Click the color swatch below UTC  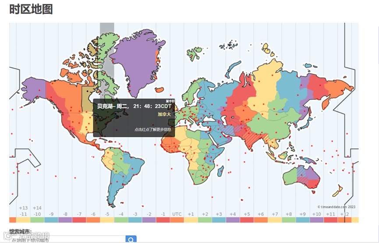click(x=177, y=220)
